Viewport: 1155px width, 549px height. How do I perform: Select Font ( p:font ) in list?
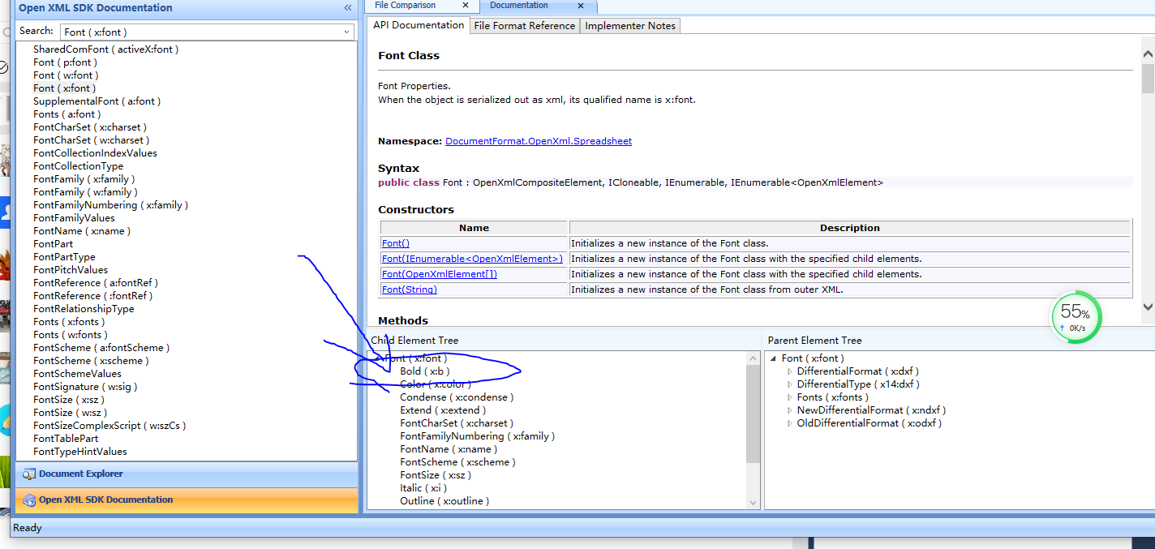pyautogui.click(x=65, y=62)
